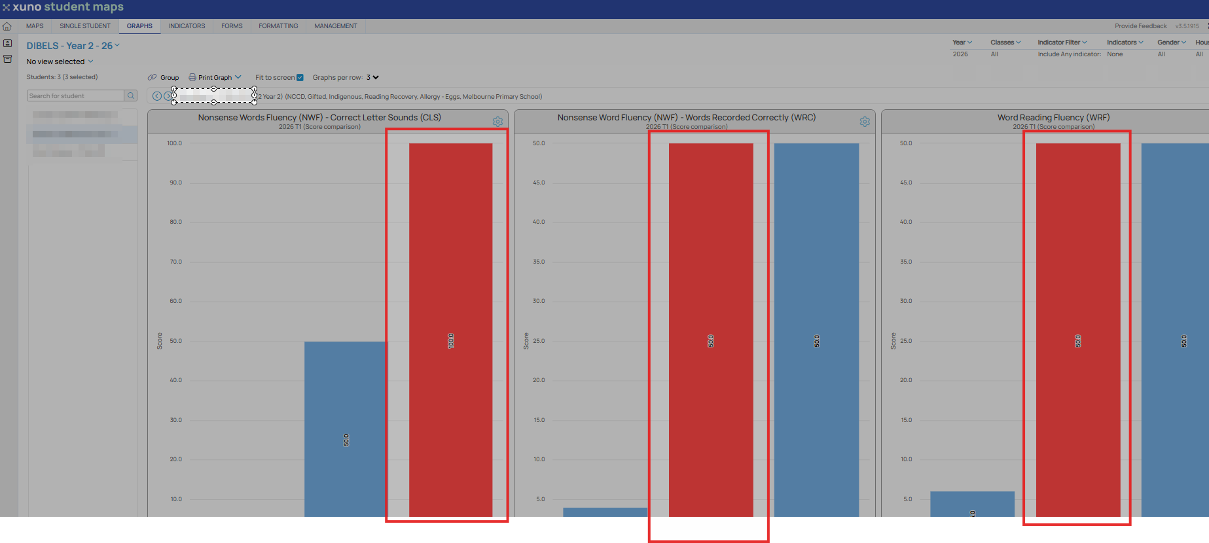Click the student search magnifier icon

(131, 96)
